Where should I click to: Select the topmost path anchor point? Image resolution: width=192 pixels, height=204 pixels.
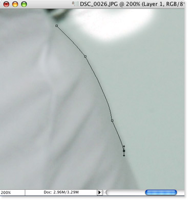(57, 26)
